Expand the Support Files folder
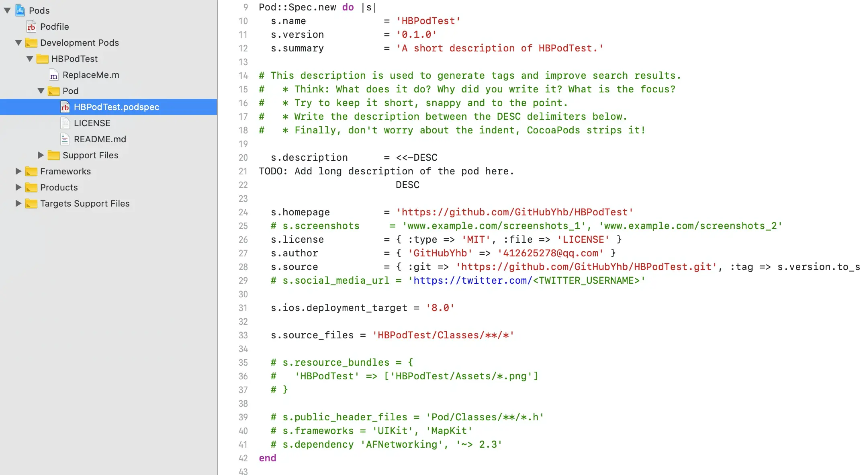Viewport: 863px width, 475px height. click(x=41, y=155)
